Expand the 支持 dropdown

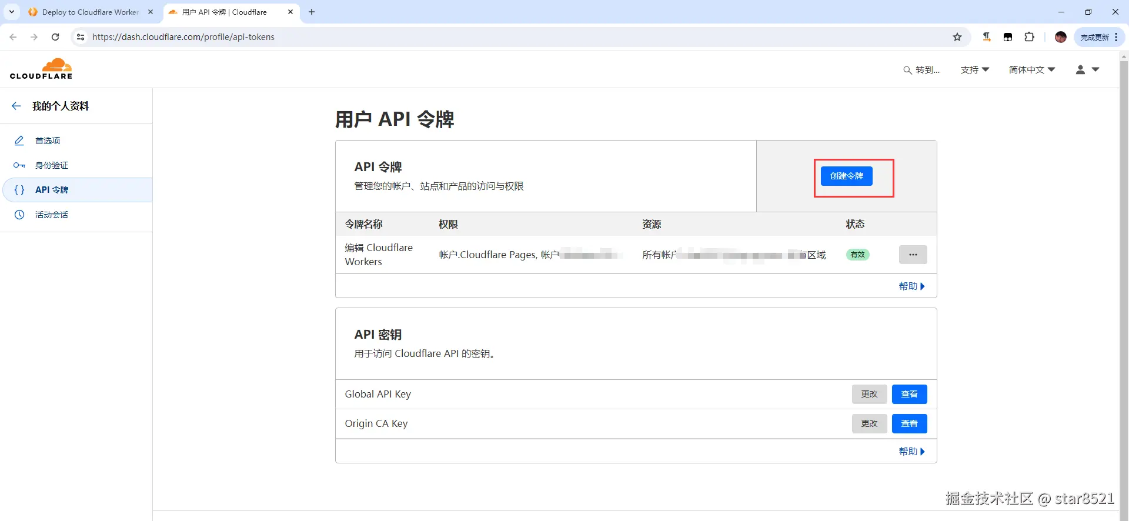tap(974, 70)
